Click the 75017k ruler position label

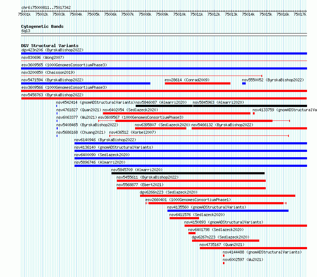coord(300,14)
